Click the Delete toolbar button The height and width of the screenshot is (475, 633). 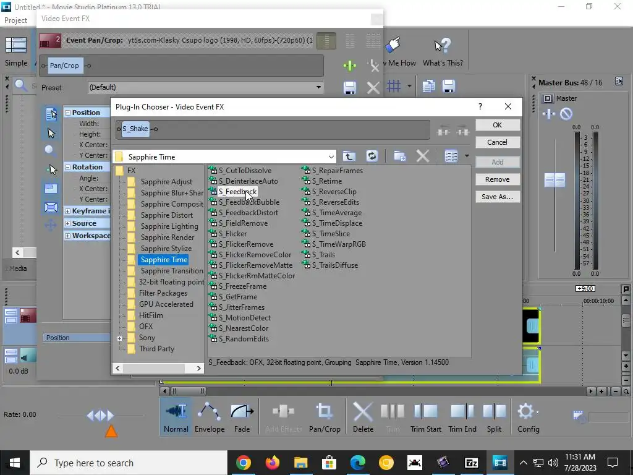click(x=363, y=417)
